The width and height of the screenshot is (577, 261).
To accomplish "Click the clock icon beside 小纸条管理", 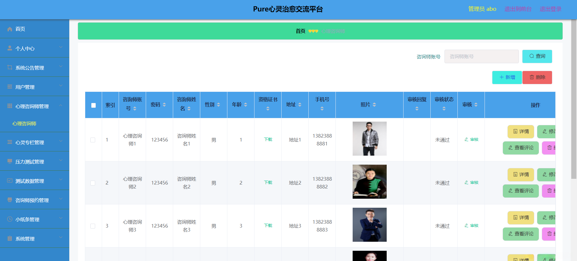I will click(x=10, y=219).
